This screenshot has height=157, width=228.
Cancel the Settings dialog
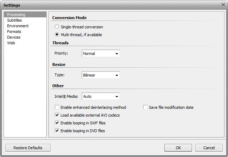coord(209,148)
